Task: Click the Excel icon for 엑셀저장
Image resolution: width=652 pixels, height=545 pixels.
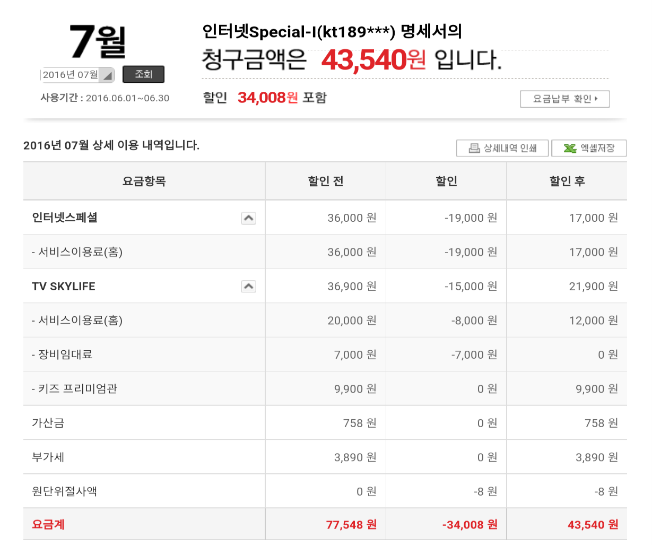Action: pos(570,148)
